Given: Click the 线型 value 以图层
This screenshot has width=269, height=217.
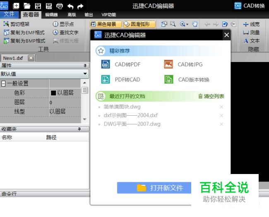Looking at the screenshot, I should [58, 112].
